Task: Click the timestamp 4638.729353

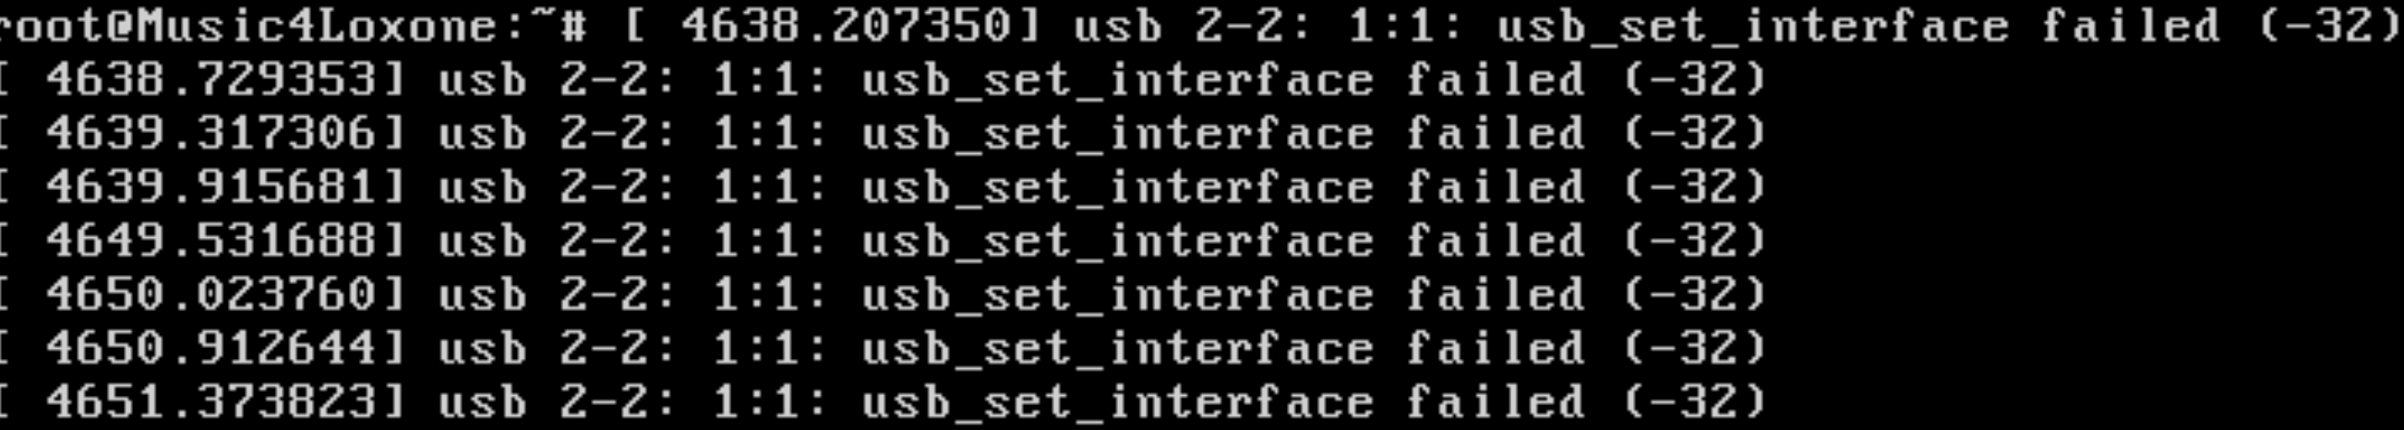Action: pyautogui.click(x=210, y=79)
